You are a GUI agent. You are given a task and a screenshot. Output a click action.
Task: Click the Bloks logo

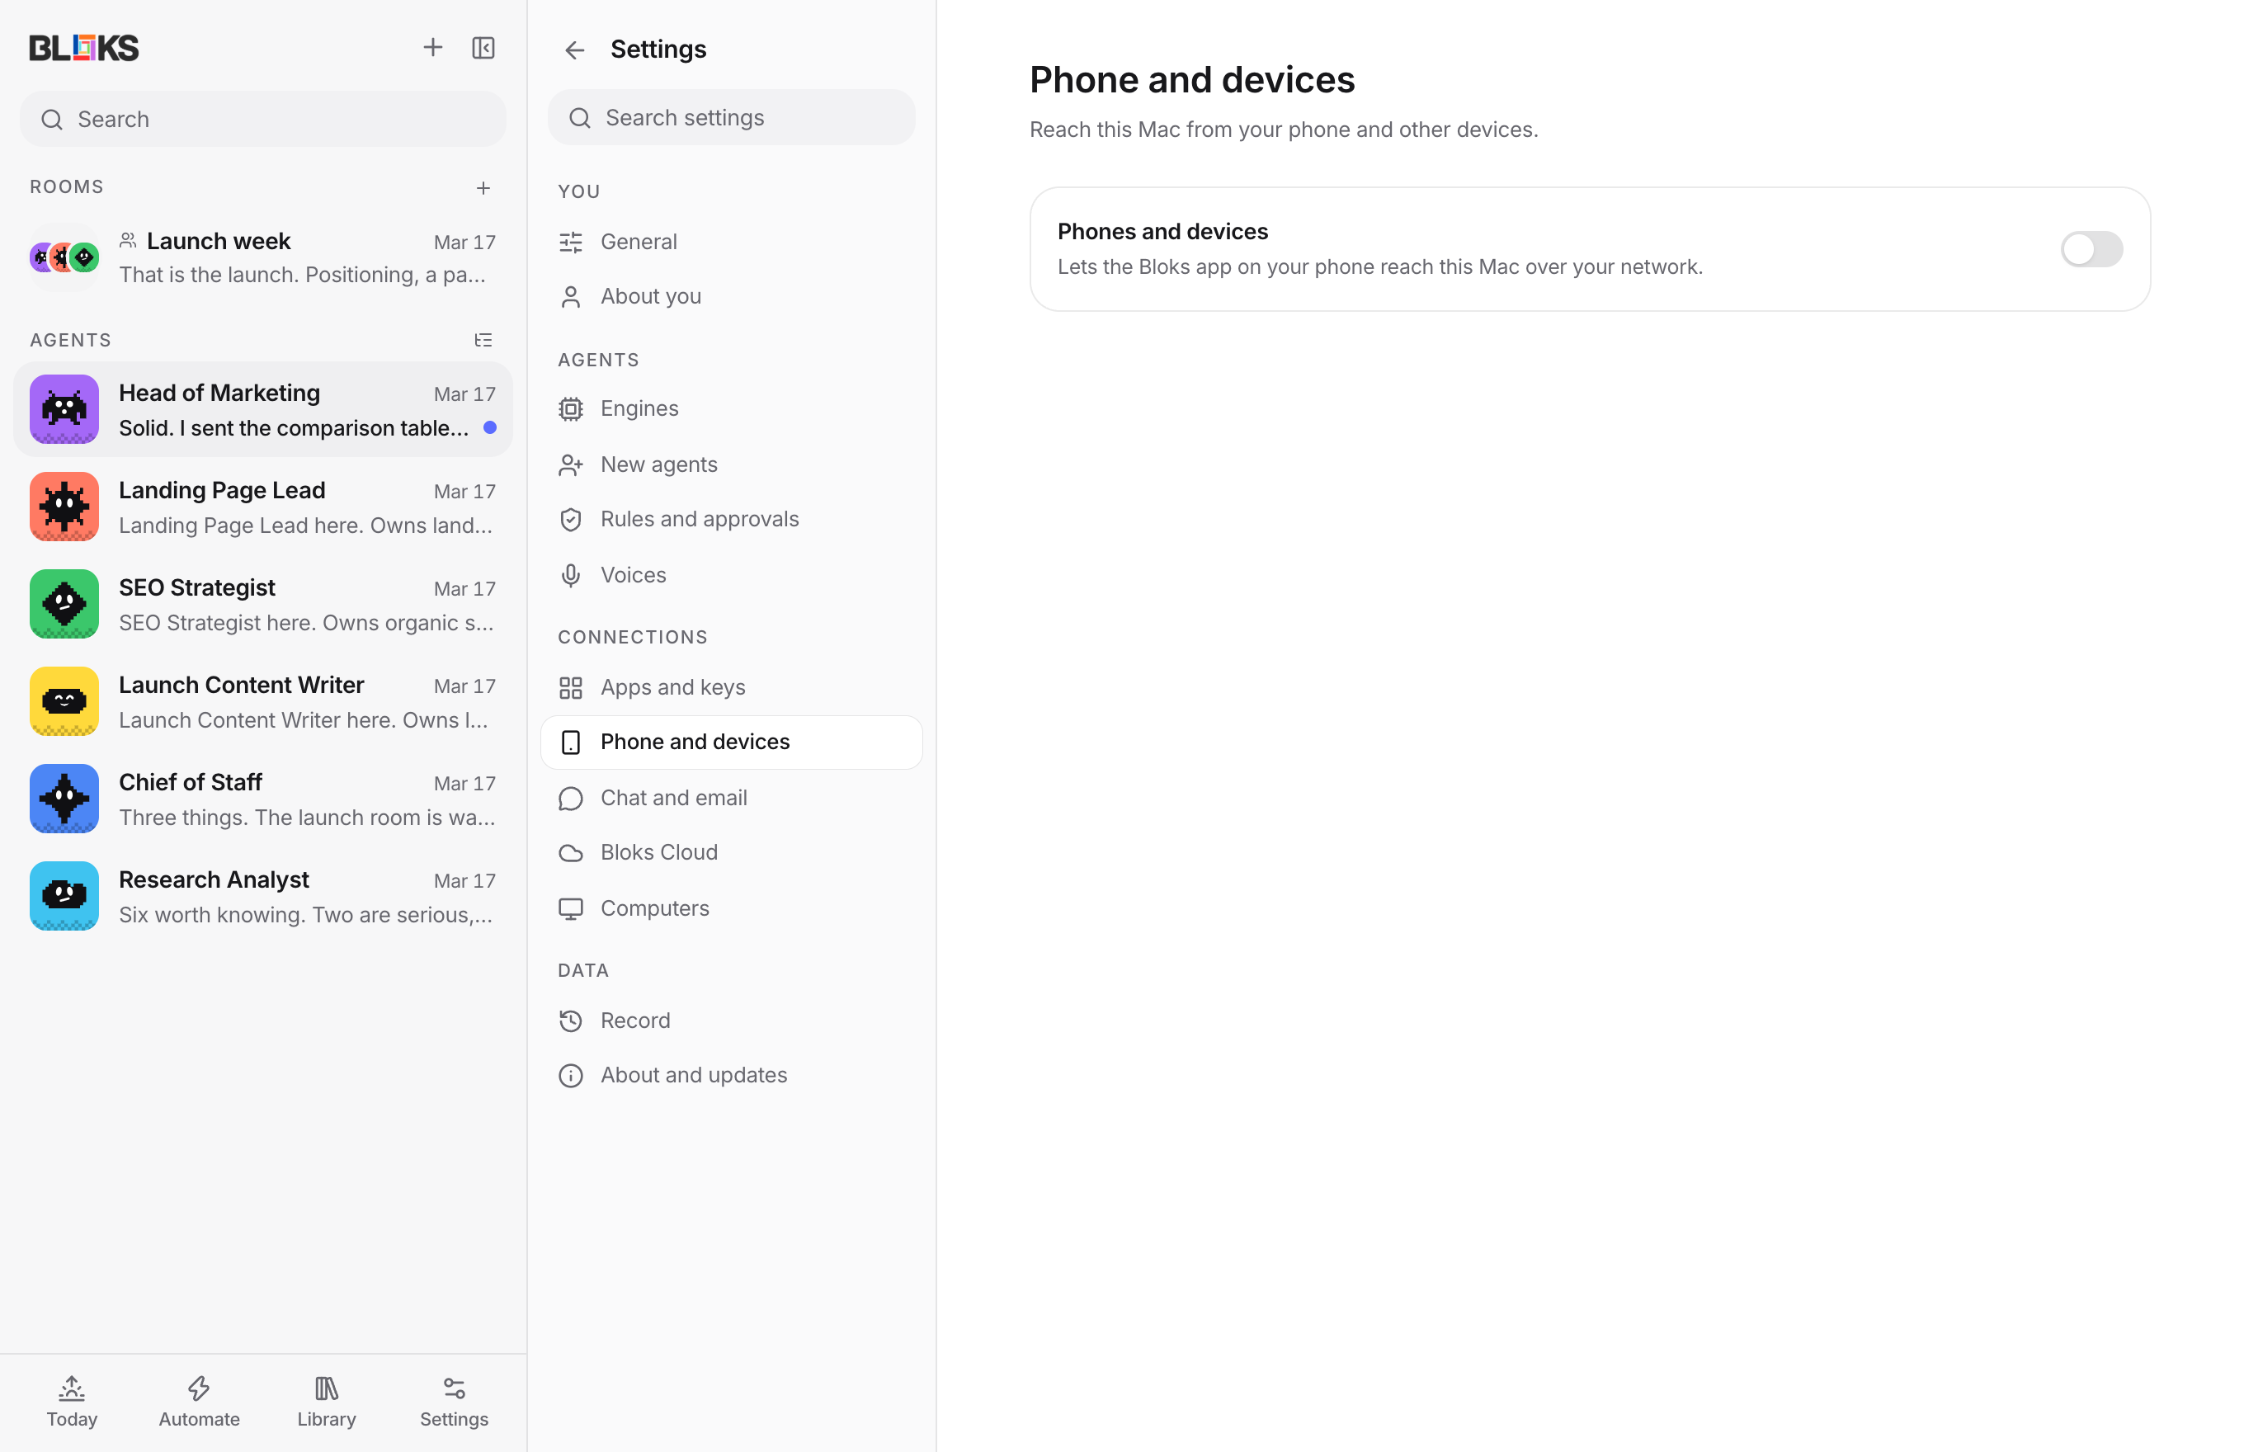tap(84, 48)
